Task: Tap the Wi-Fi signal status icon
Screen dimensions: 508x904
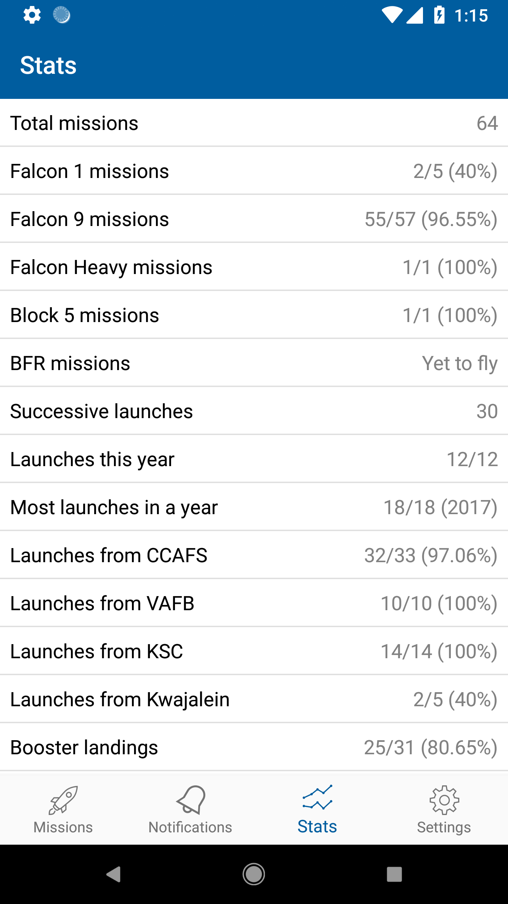Action: pos(392,15)
